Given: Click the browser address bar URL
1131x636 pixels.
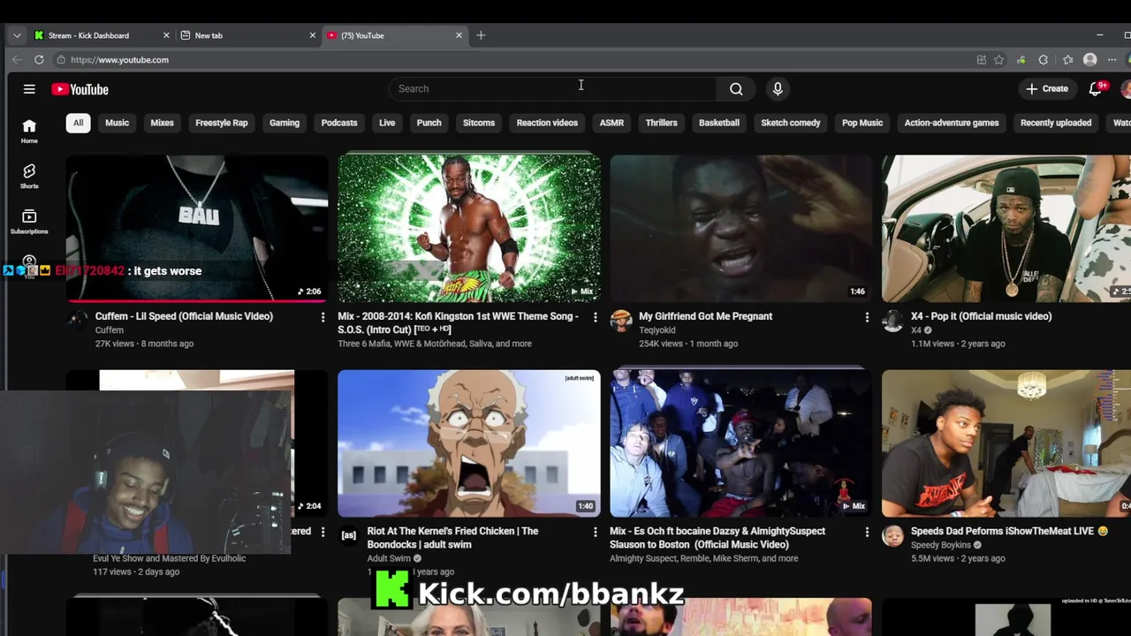Looking at the screenshot, I should pyautogui.click(x=119, y=59).
